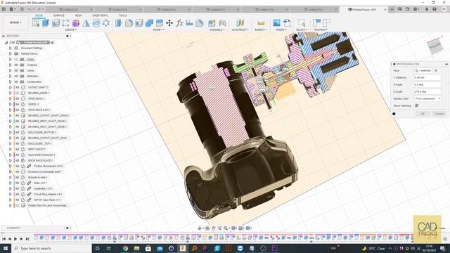Select the Press Pull tool
Screen dimensions: 450x253
click(x=119, y=22)
